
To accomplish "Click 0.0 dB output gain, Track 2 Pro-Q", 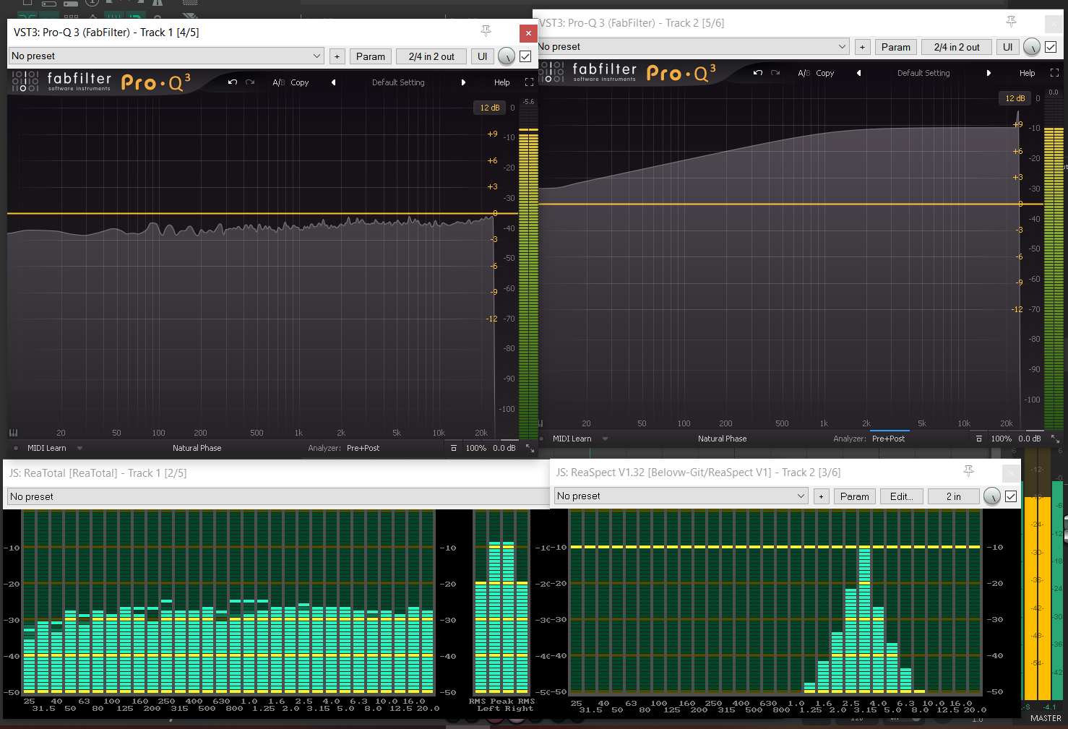I will pos(1029,439).
